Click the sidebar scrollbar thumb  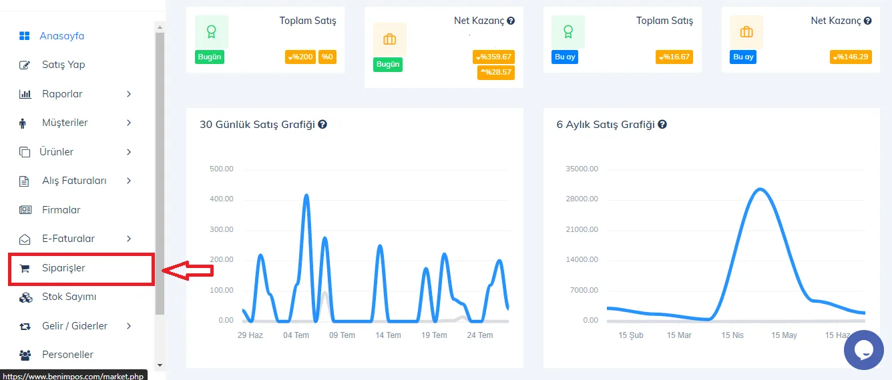click(x=160, y=173)
